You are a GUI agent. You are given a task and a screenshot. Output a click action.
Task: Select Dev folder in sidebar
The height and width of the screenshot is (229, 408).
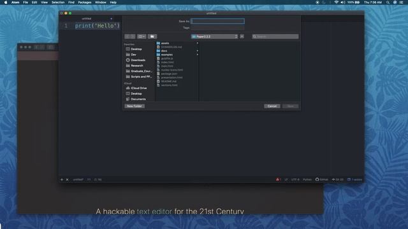(x=133, y=55)
